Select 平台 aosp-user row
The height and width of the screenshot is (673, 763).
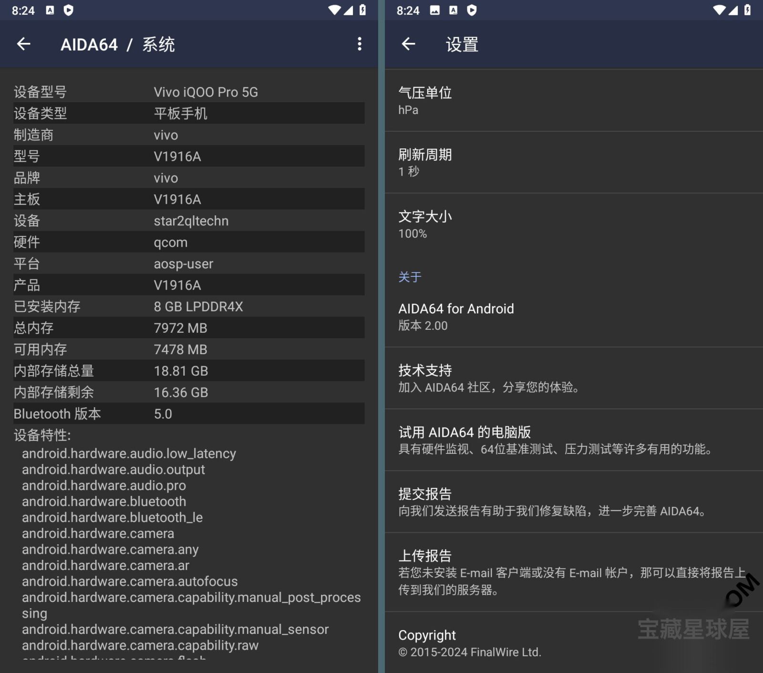point(189,263)
